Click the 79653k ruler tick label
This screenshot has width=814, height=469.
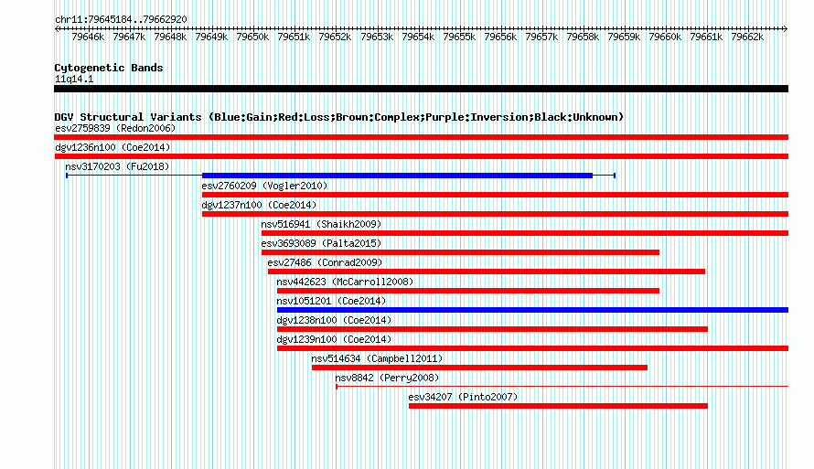pos(377,37)
